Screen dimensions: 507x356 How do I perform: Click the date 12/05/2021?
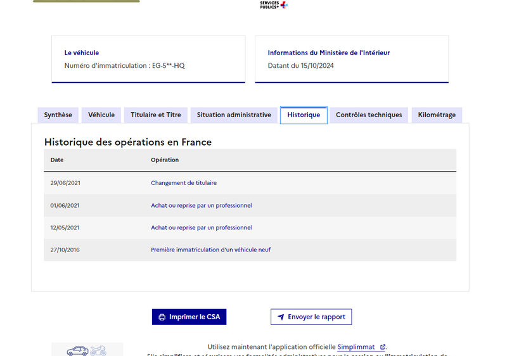point(65,228)
